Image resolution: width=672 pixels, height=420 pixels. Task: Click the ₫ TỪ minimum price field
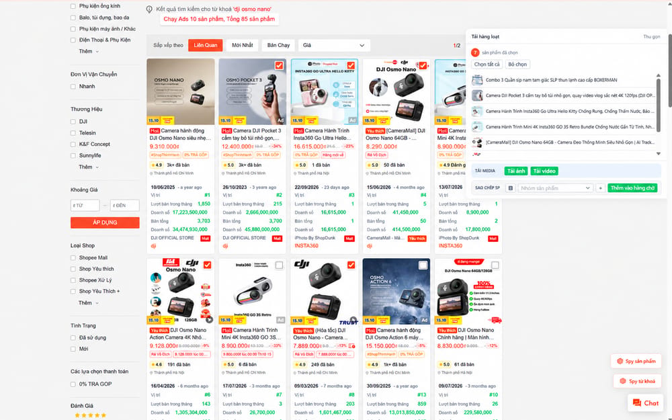(85, 206)
